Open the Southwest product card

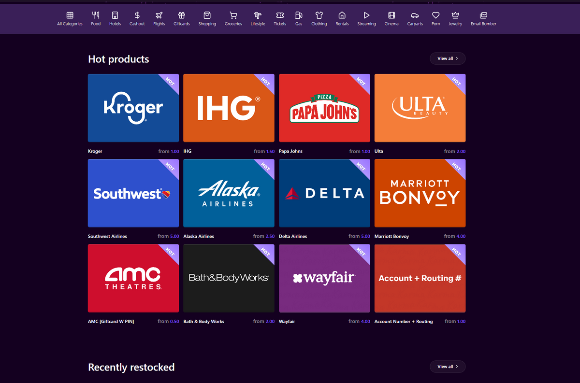coord(133,193)
